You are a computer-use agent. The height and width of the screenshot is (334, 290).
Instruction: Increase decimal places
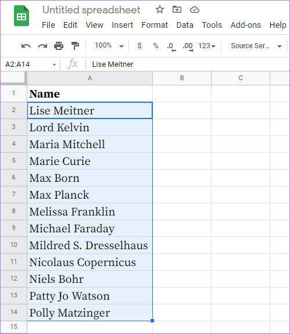pyautogui.click(x=188, y=46)
